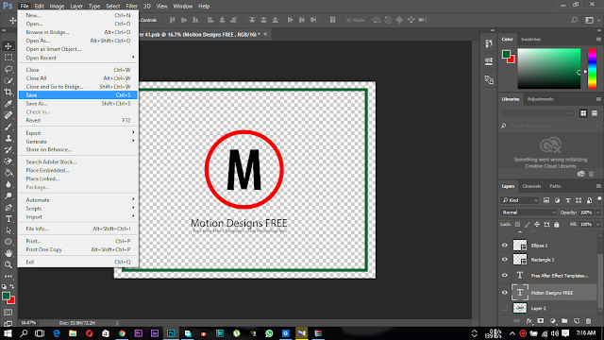
Task: Select the Clone Stamp tool
Action: point(8,139)
